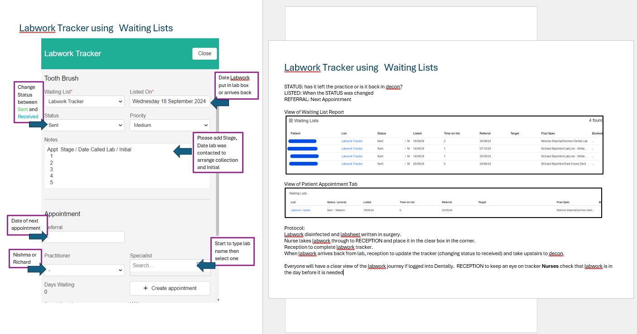Screen dimensions: 637x334
Task: Click the Specialist Search field
Action: [x=170, y=266]
